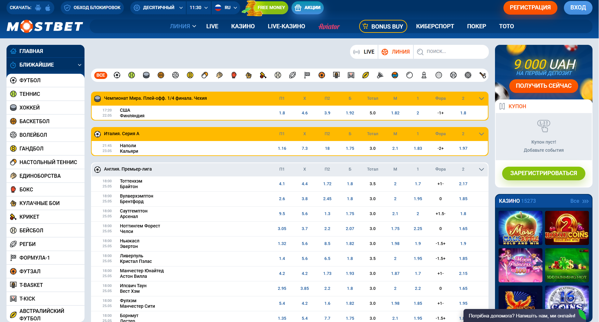The width and height of the screenshot is (599, 322).
Task: Expand the ЛИНИЯ navigation dropdown
Action: pos(183,26)
